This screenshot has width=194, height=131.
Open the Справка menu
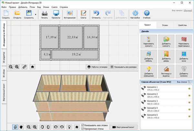pos(64,7)
